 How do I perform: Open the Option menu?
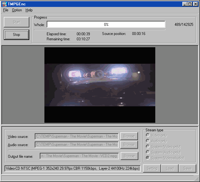pyautogui.click(x=17, y=10)
